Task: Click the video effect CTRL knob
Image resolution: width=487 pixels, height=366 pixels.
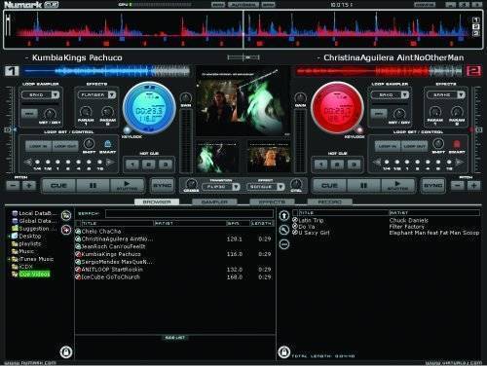Action: (x=296, y=184)
